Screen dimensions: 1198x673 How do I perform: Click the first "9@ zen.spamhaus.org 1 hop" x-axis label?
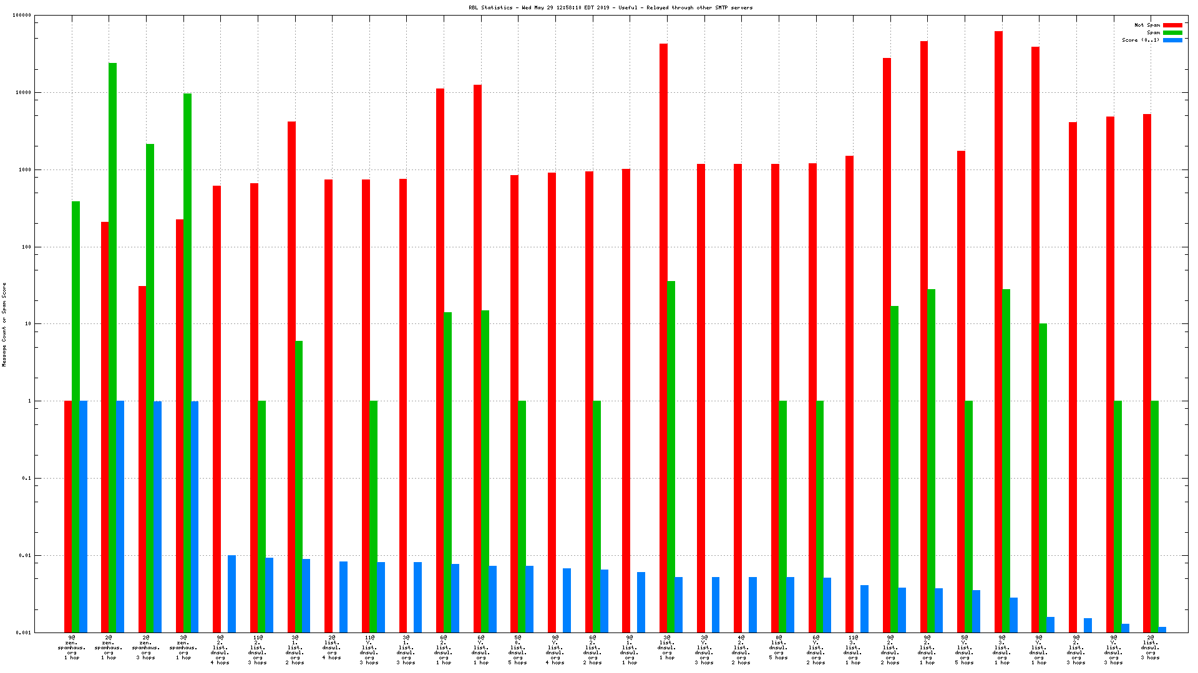click(72, 647)
